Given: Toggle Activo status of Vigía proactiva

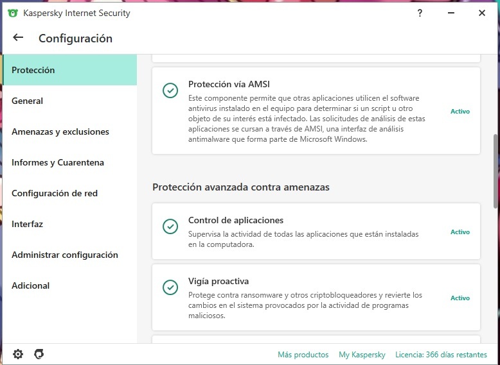Looking at the screenshot, I should (460, 298).
